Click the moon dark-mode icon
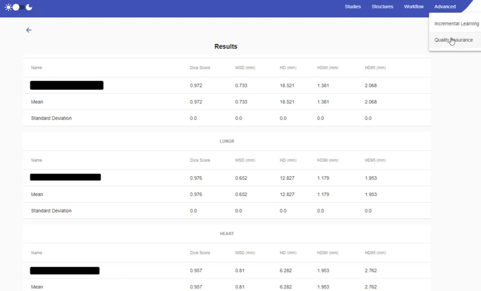This screenshot has width=481, height=291. [x=29, y=7]
